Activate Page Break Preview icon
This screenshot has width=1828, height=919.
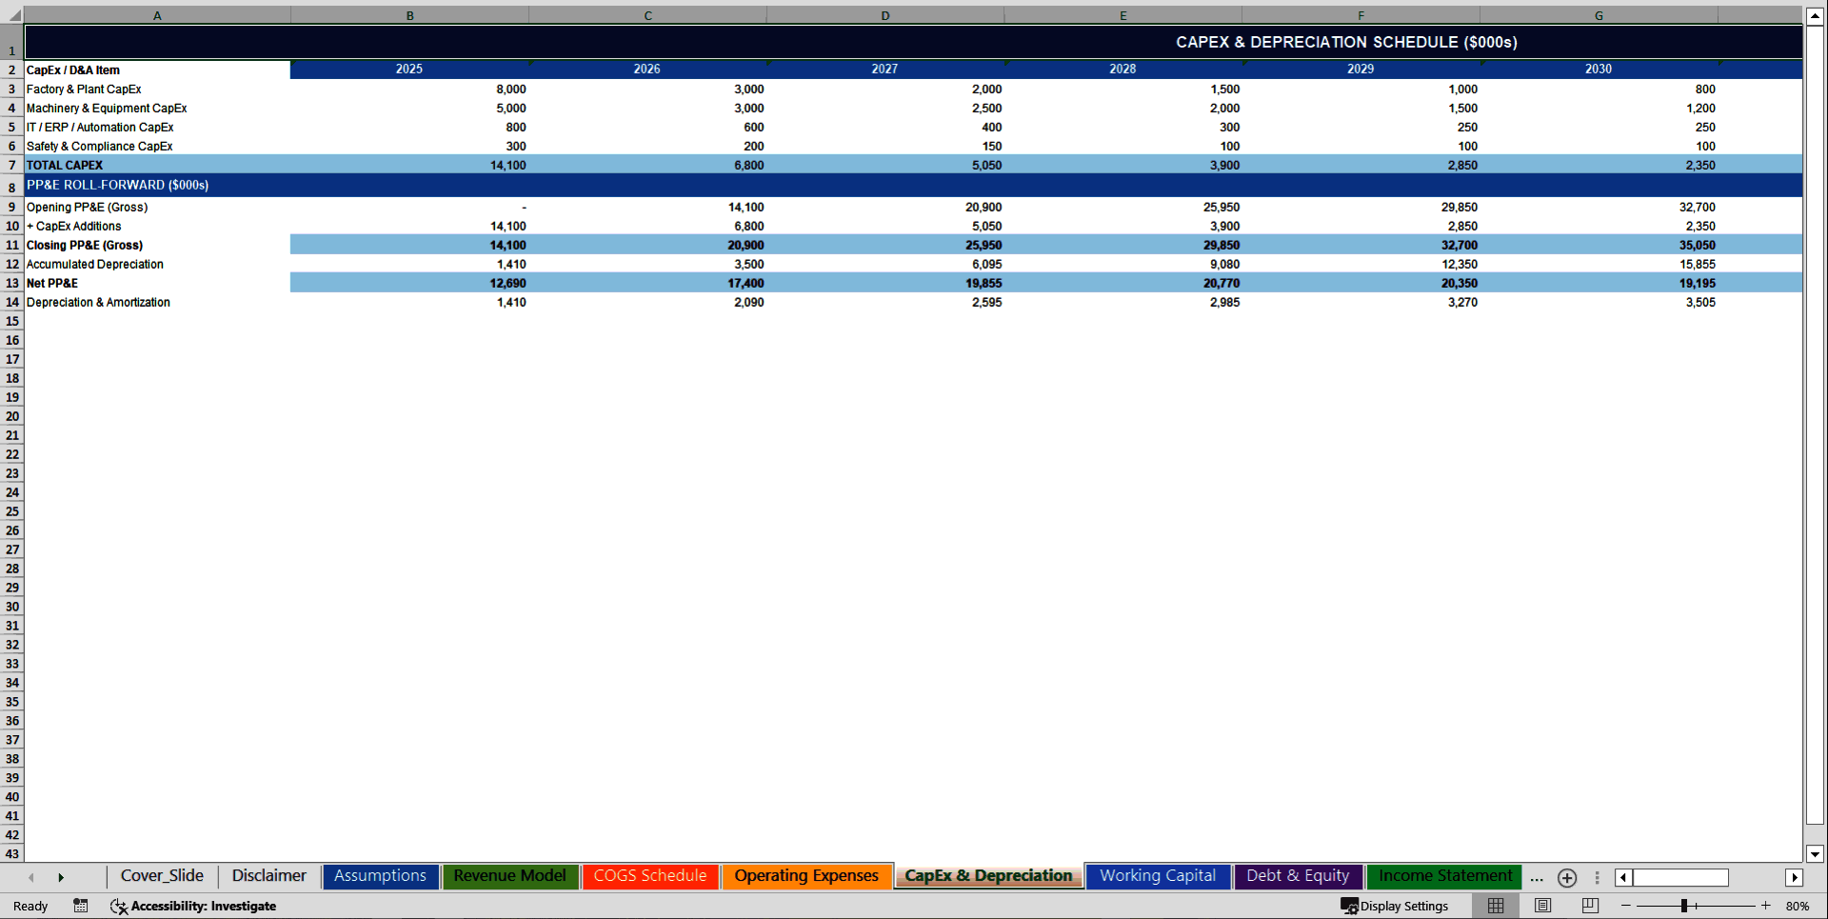click(1589, 906)
